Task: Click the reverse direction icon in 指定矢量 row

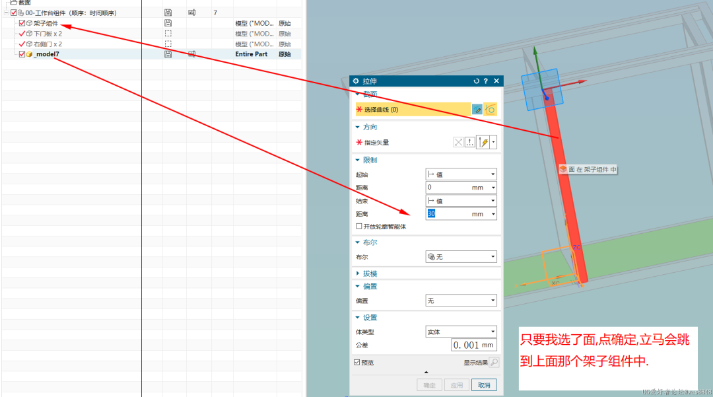Action: (459, 142)
